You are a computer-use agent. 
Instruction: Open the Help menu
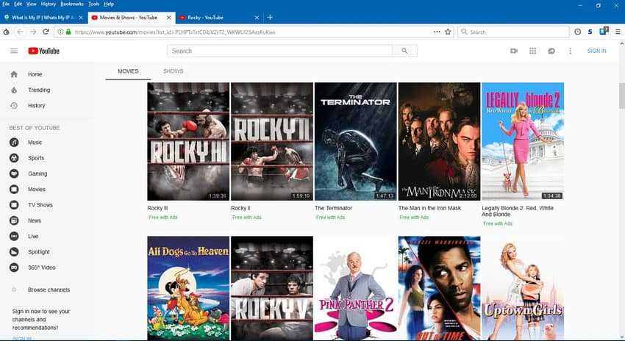(109, 4)
